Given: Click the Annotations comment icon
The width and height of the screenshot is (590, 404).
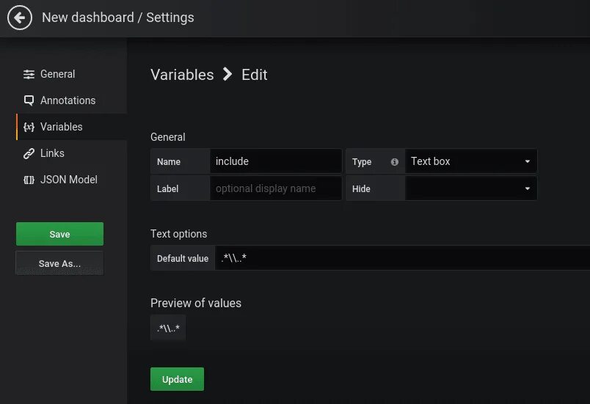Looking at the screenshot, I should 29,100.
